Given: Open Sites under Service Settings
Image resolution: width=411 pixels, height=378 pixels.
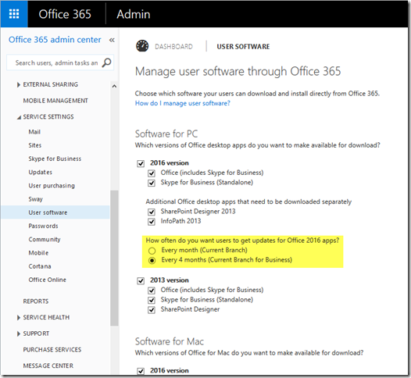Looking at the screenshot, I should tap(35, 145).
